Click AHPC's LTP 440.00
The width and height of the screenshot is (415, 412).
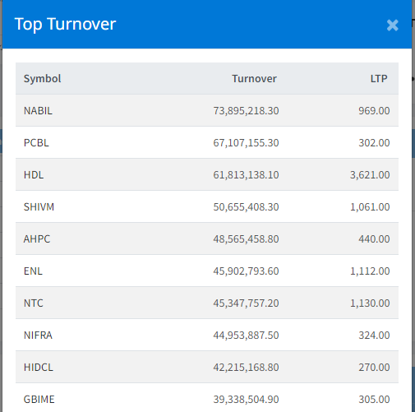click(374, 239)
